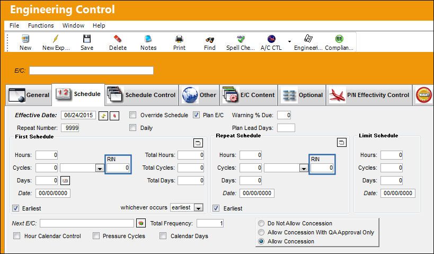This screenshot has height=254, width=434.
Task: Click First Schedule Hours field
Action: point(47,155)
